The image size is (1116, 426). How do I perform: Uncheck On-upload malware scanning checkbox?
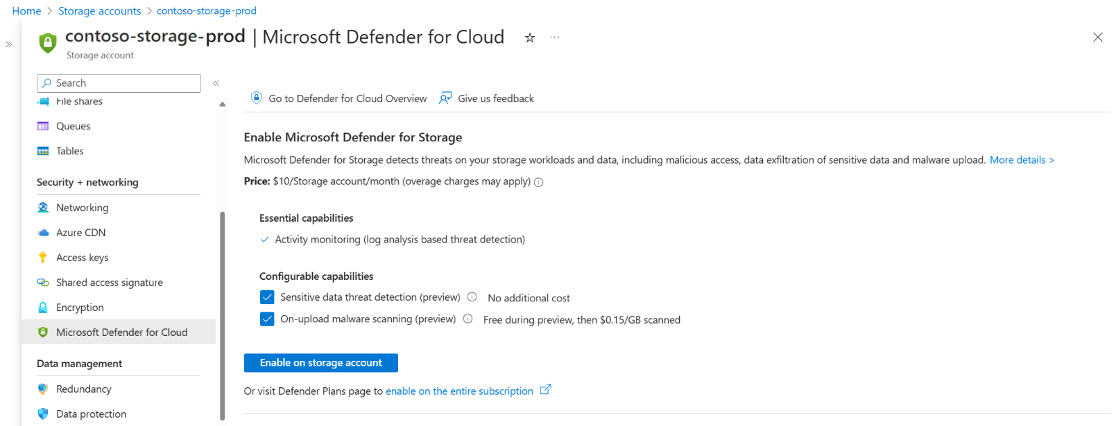point(267,319)
